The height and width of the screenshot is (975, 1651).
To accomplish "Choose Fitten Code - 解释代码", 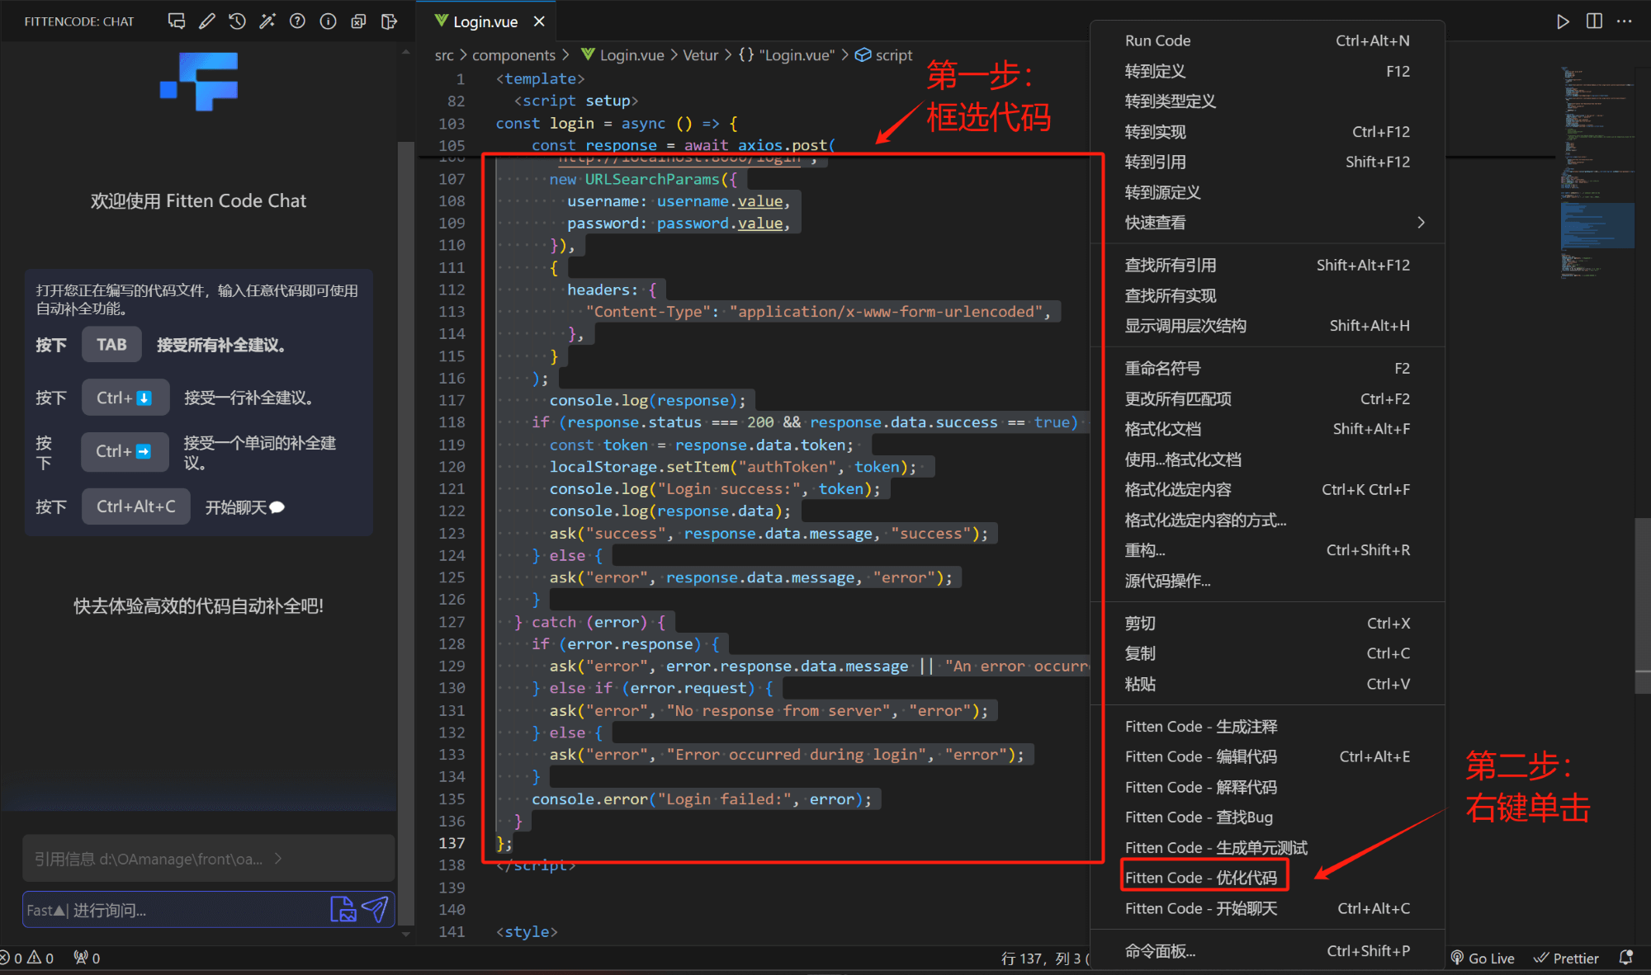I will coord(1267,787).
